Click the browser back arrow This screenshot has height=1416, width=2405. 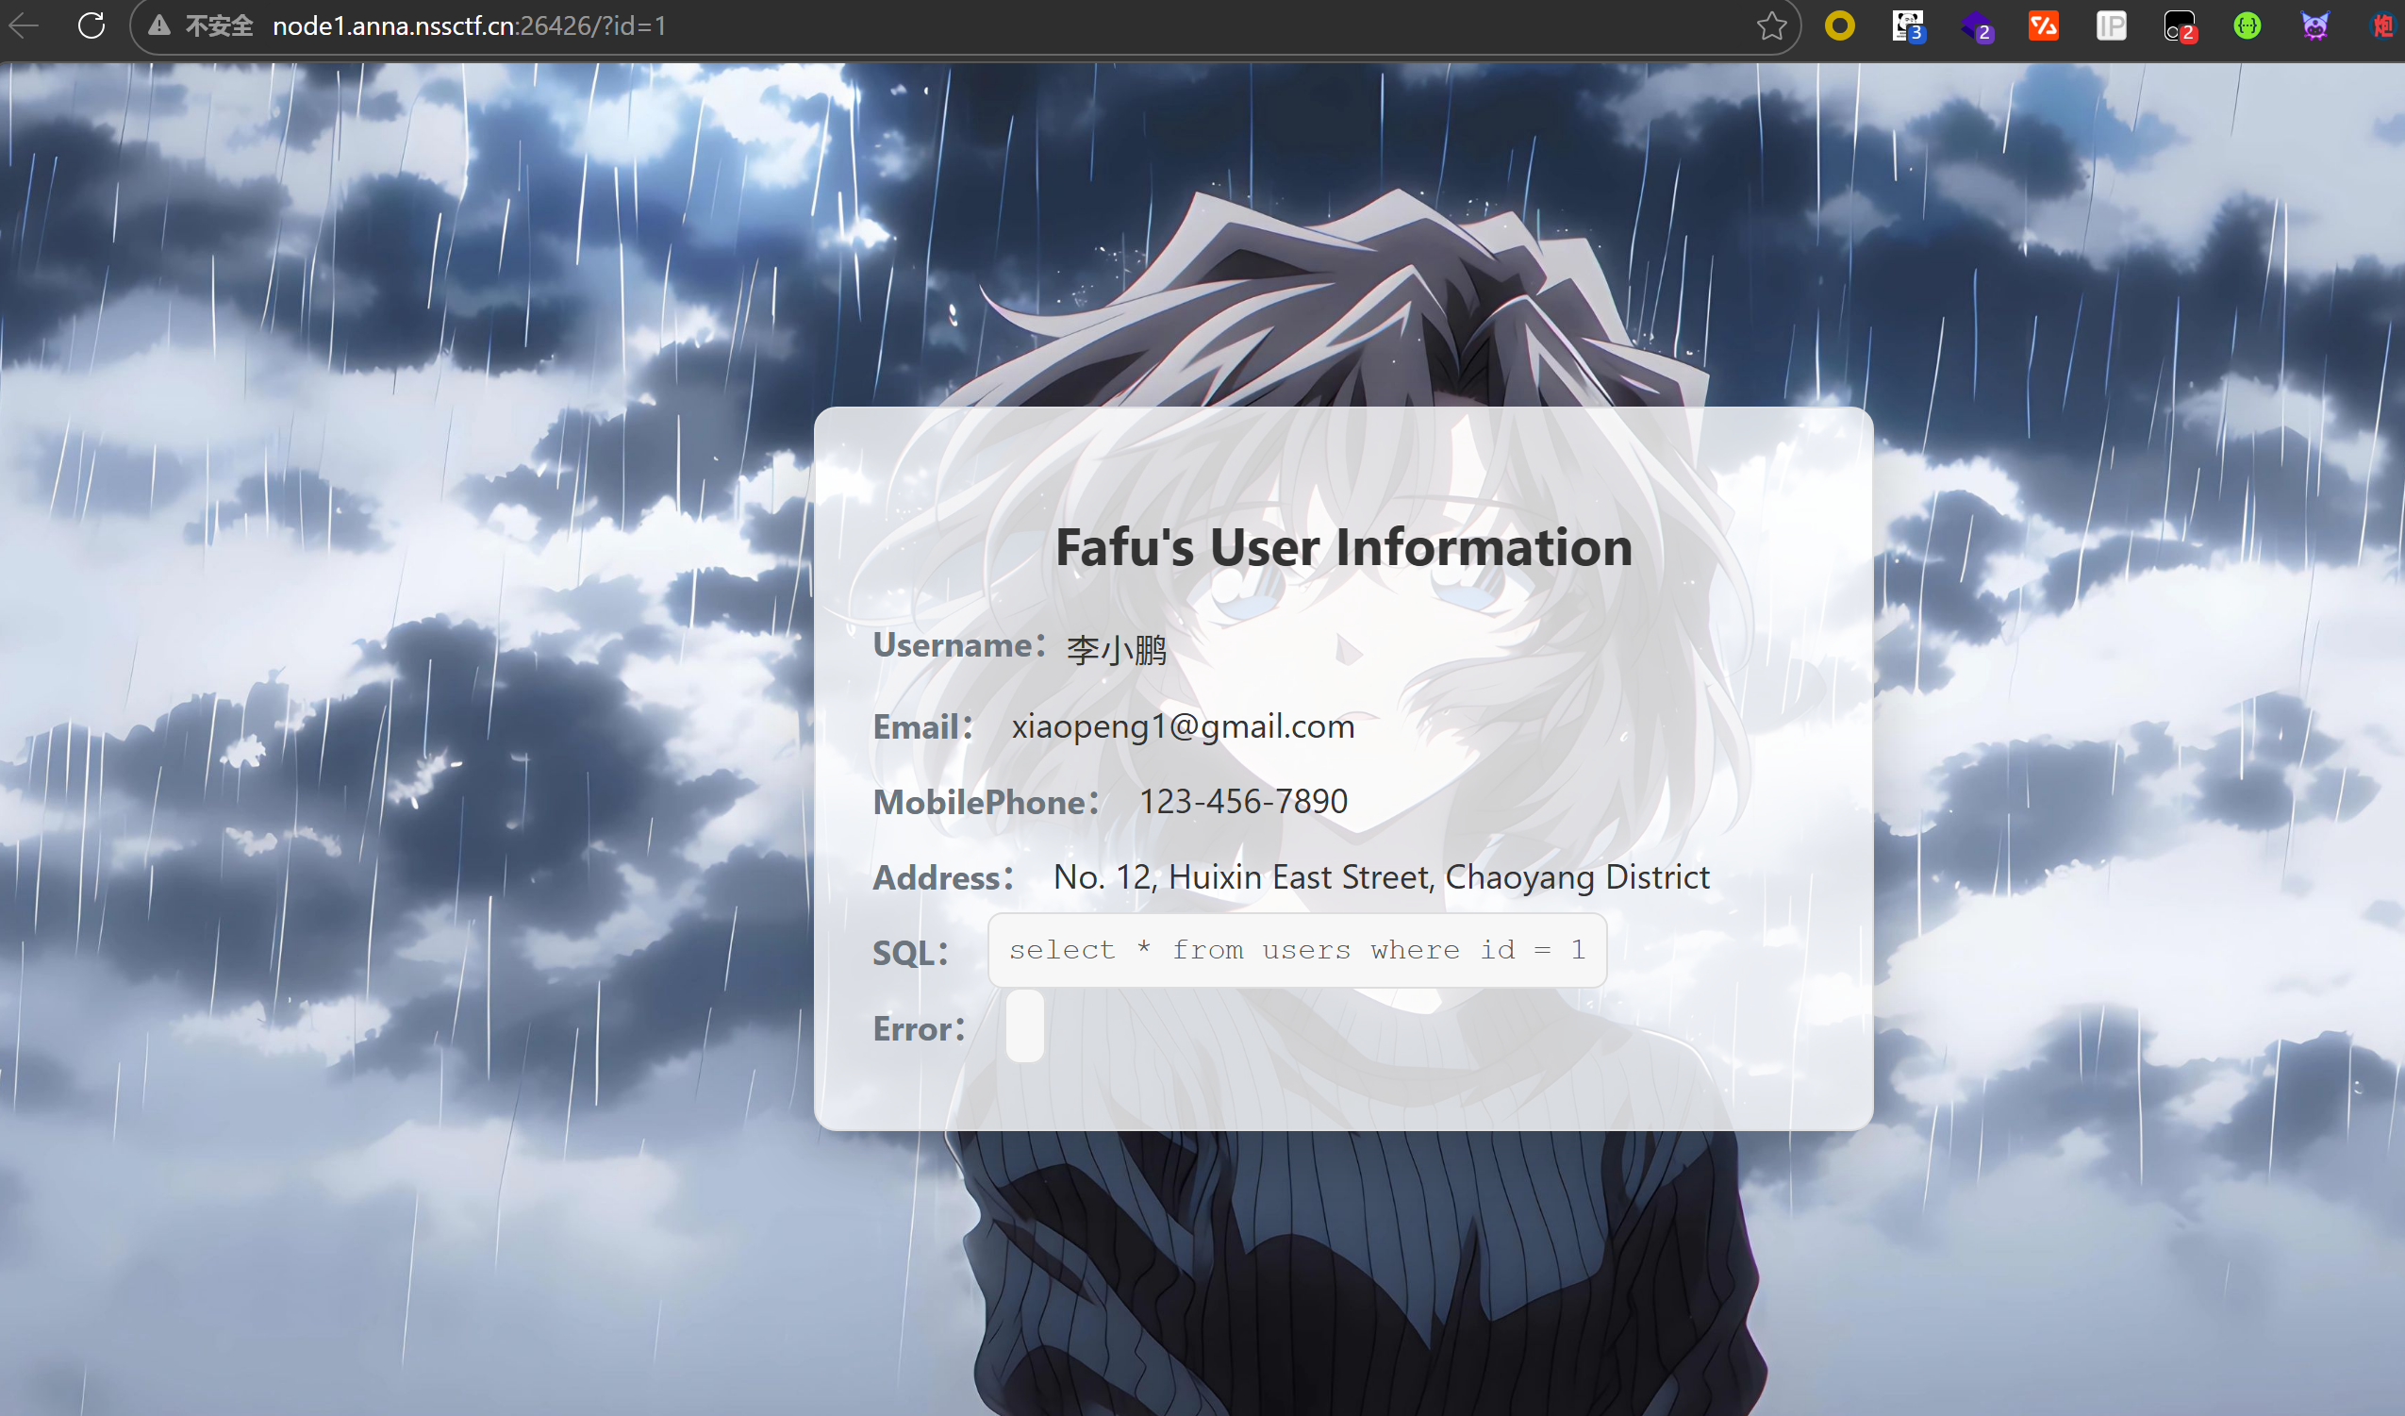click(24, 25)
